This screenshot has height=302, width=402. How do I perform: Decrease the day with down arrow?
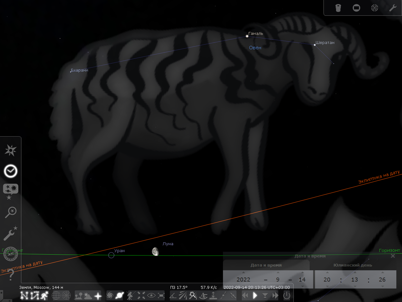click(x=303, y=287)
